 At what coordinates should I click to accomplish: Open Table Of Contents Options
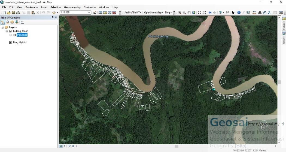click(x=22, y=22)
